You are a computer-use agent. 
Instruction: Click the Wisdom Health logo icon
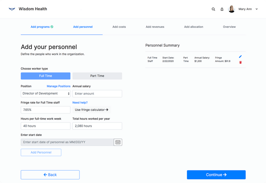point(12,9)
